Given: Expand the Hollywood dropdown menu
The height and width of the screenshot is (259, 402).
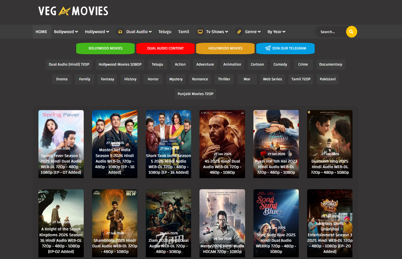Looking at the screenshot, I should pos(97,32).
